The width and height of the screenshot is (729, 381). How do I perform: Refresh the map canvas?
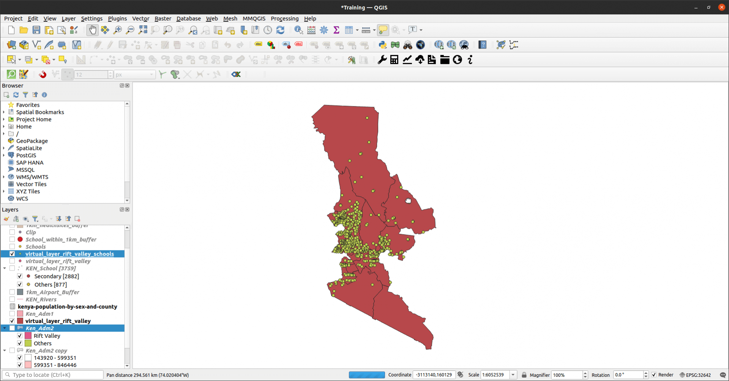tap(281, 30)
